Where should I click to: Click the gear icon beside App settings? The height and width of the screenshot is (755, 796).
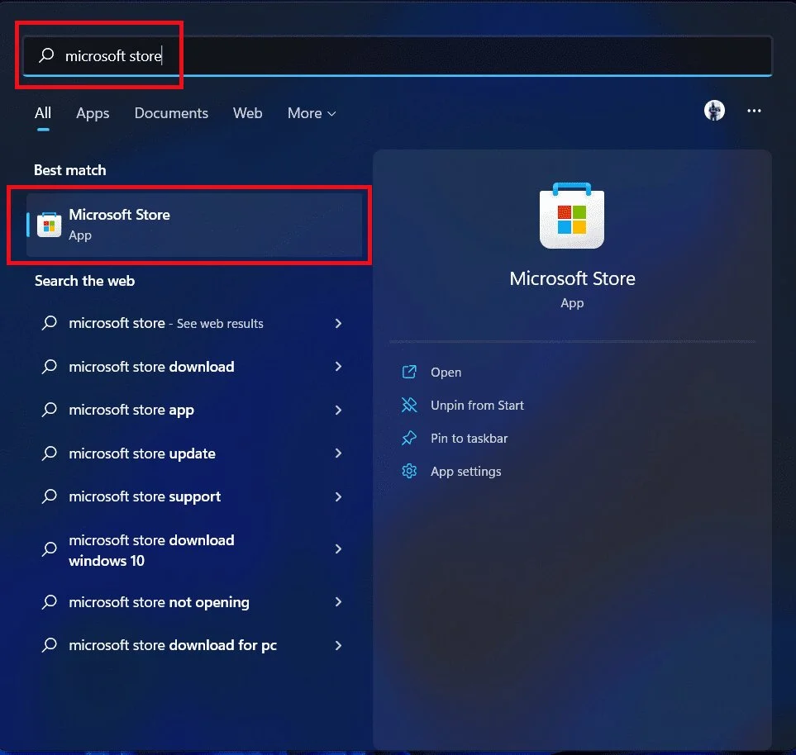[409, 472]
